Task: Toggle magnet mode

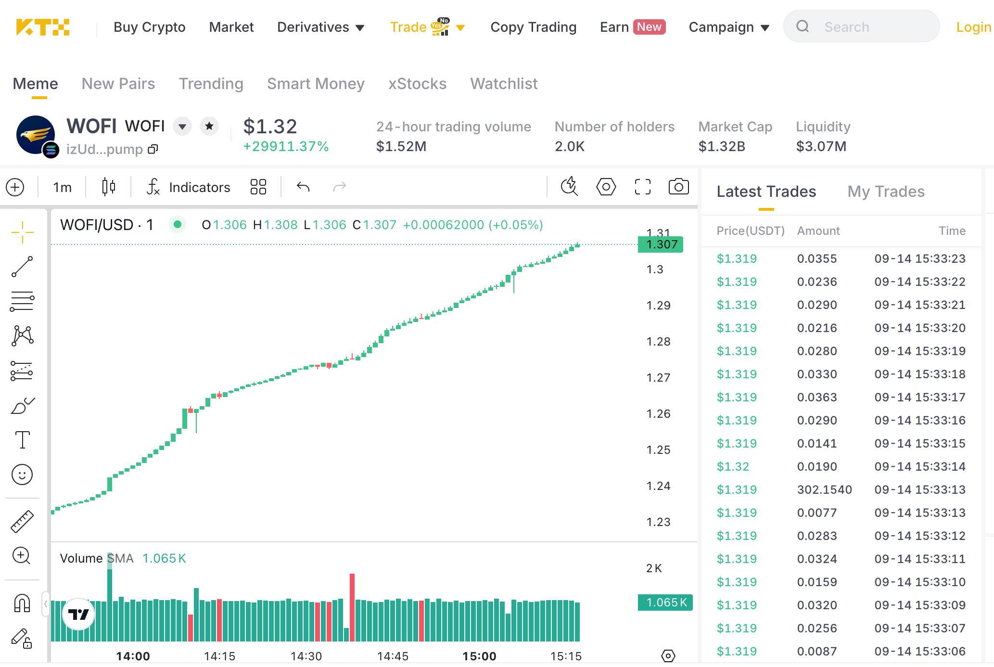Action: 22,603
